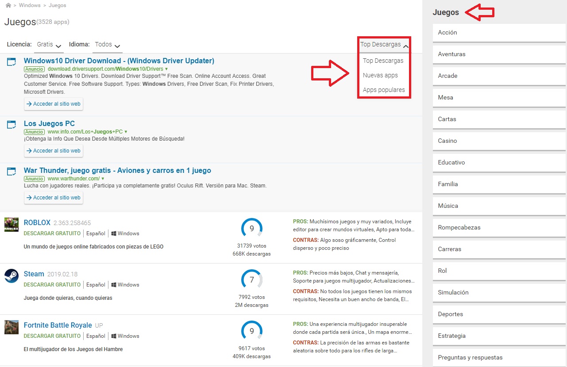Select Nuevas apps in the sort list
Screen dimensions: 567x367
click(380, 75)
